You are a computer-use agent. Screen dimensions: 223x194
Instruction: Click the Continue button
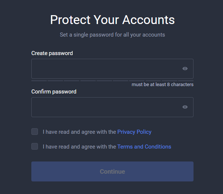[112, 171]
